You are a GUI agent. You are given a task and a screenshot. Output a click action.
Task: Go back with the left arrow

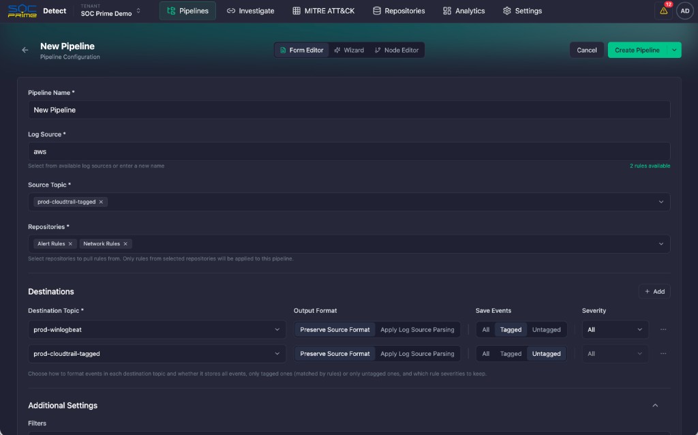point(25,50)
